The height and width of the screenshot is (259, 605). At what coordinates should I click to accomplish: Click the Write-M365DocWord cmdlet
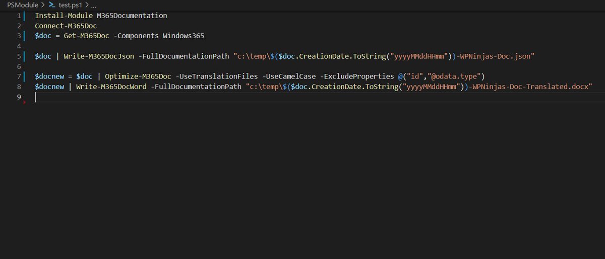click(x=111, y=87)
